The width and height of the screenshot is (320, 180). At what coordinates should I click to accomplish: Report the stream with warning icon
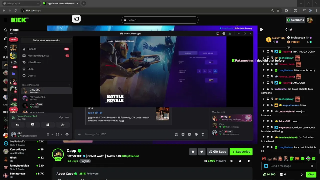point(240,161)
